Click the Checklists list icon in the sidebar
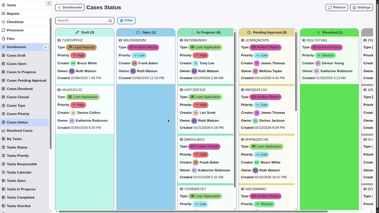This screenshot has height=213, width=379. 4,22
